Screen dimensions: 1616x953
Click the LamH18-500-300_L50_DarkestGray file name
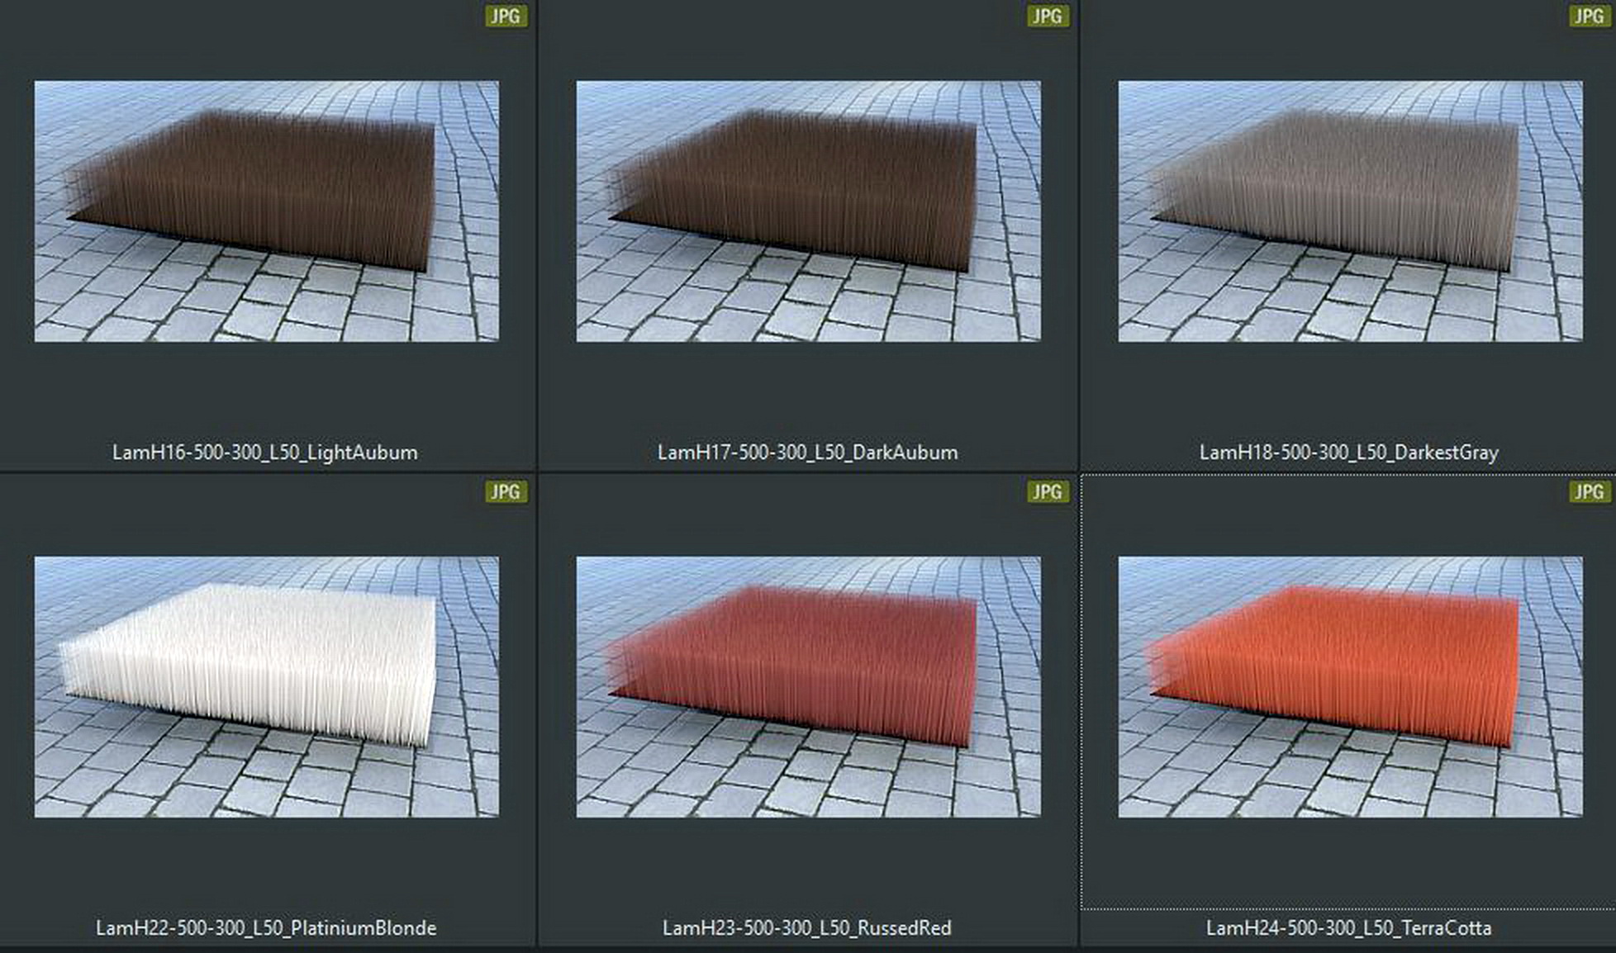click(1348, 453)
